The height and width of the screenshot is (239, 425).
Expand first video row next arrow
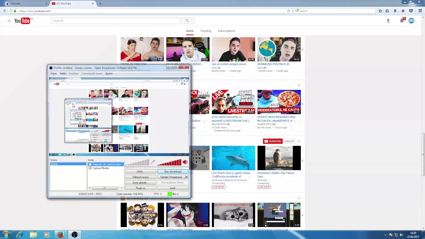(302, 50)
